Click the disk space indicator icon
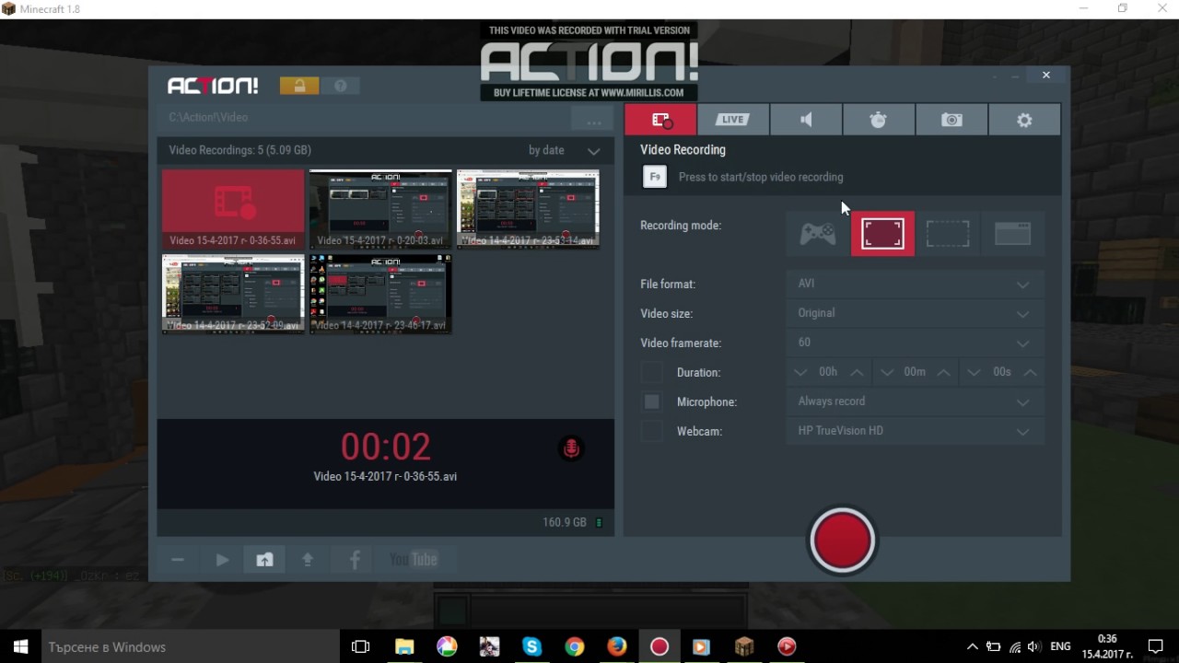 599,523
